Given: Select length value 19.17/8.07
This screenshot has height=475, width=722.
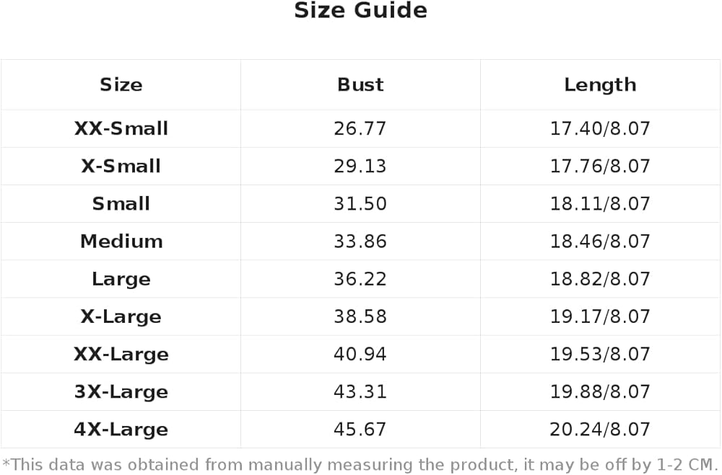Looking at the screenshot, I should click(x=600, y=317).
